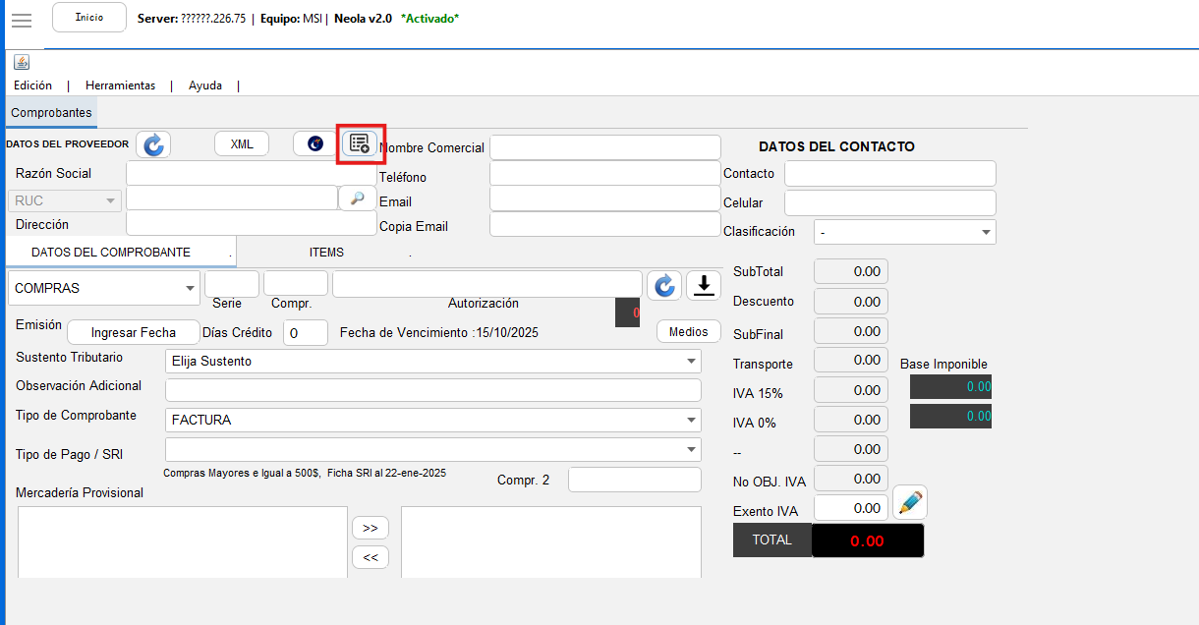The width and height of the screenshot is (1199, 625).
Task: Click the Medios button
Action: (x=688, y=332)
